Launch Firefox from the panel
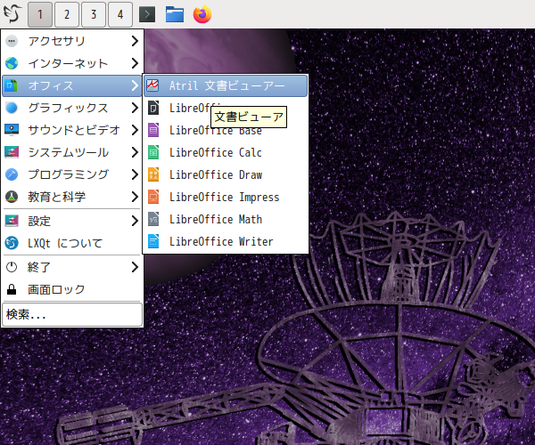The image size is (535, 445). tap(202, 14)
